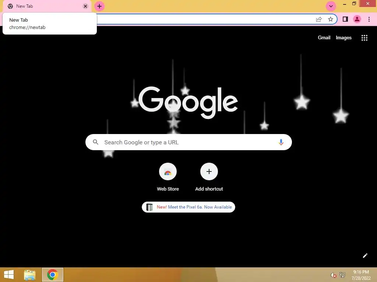Click the Add shortcut button
377x282 pixels.
tap(209, 177)
